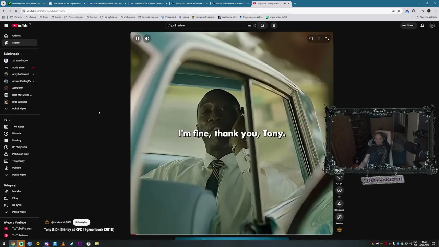This screenshot has width=439, height=247.
Task: Reload the current page
Action: (x=16, y=11)
